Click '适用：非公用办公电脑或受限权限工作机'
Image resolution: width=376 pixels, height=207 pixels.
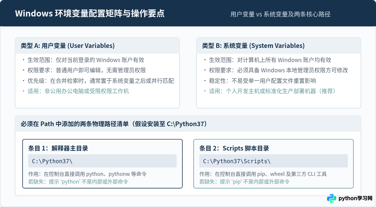78,91
